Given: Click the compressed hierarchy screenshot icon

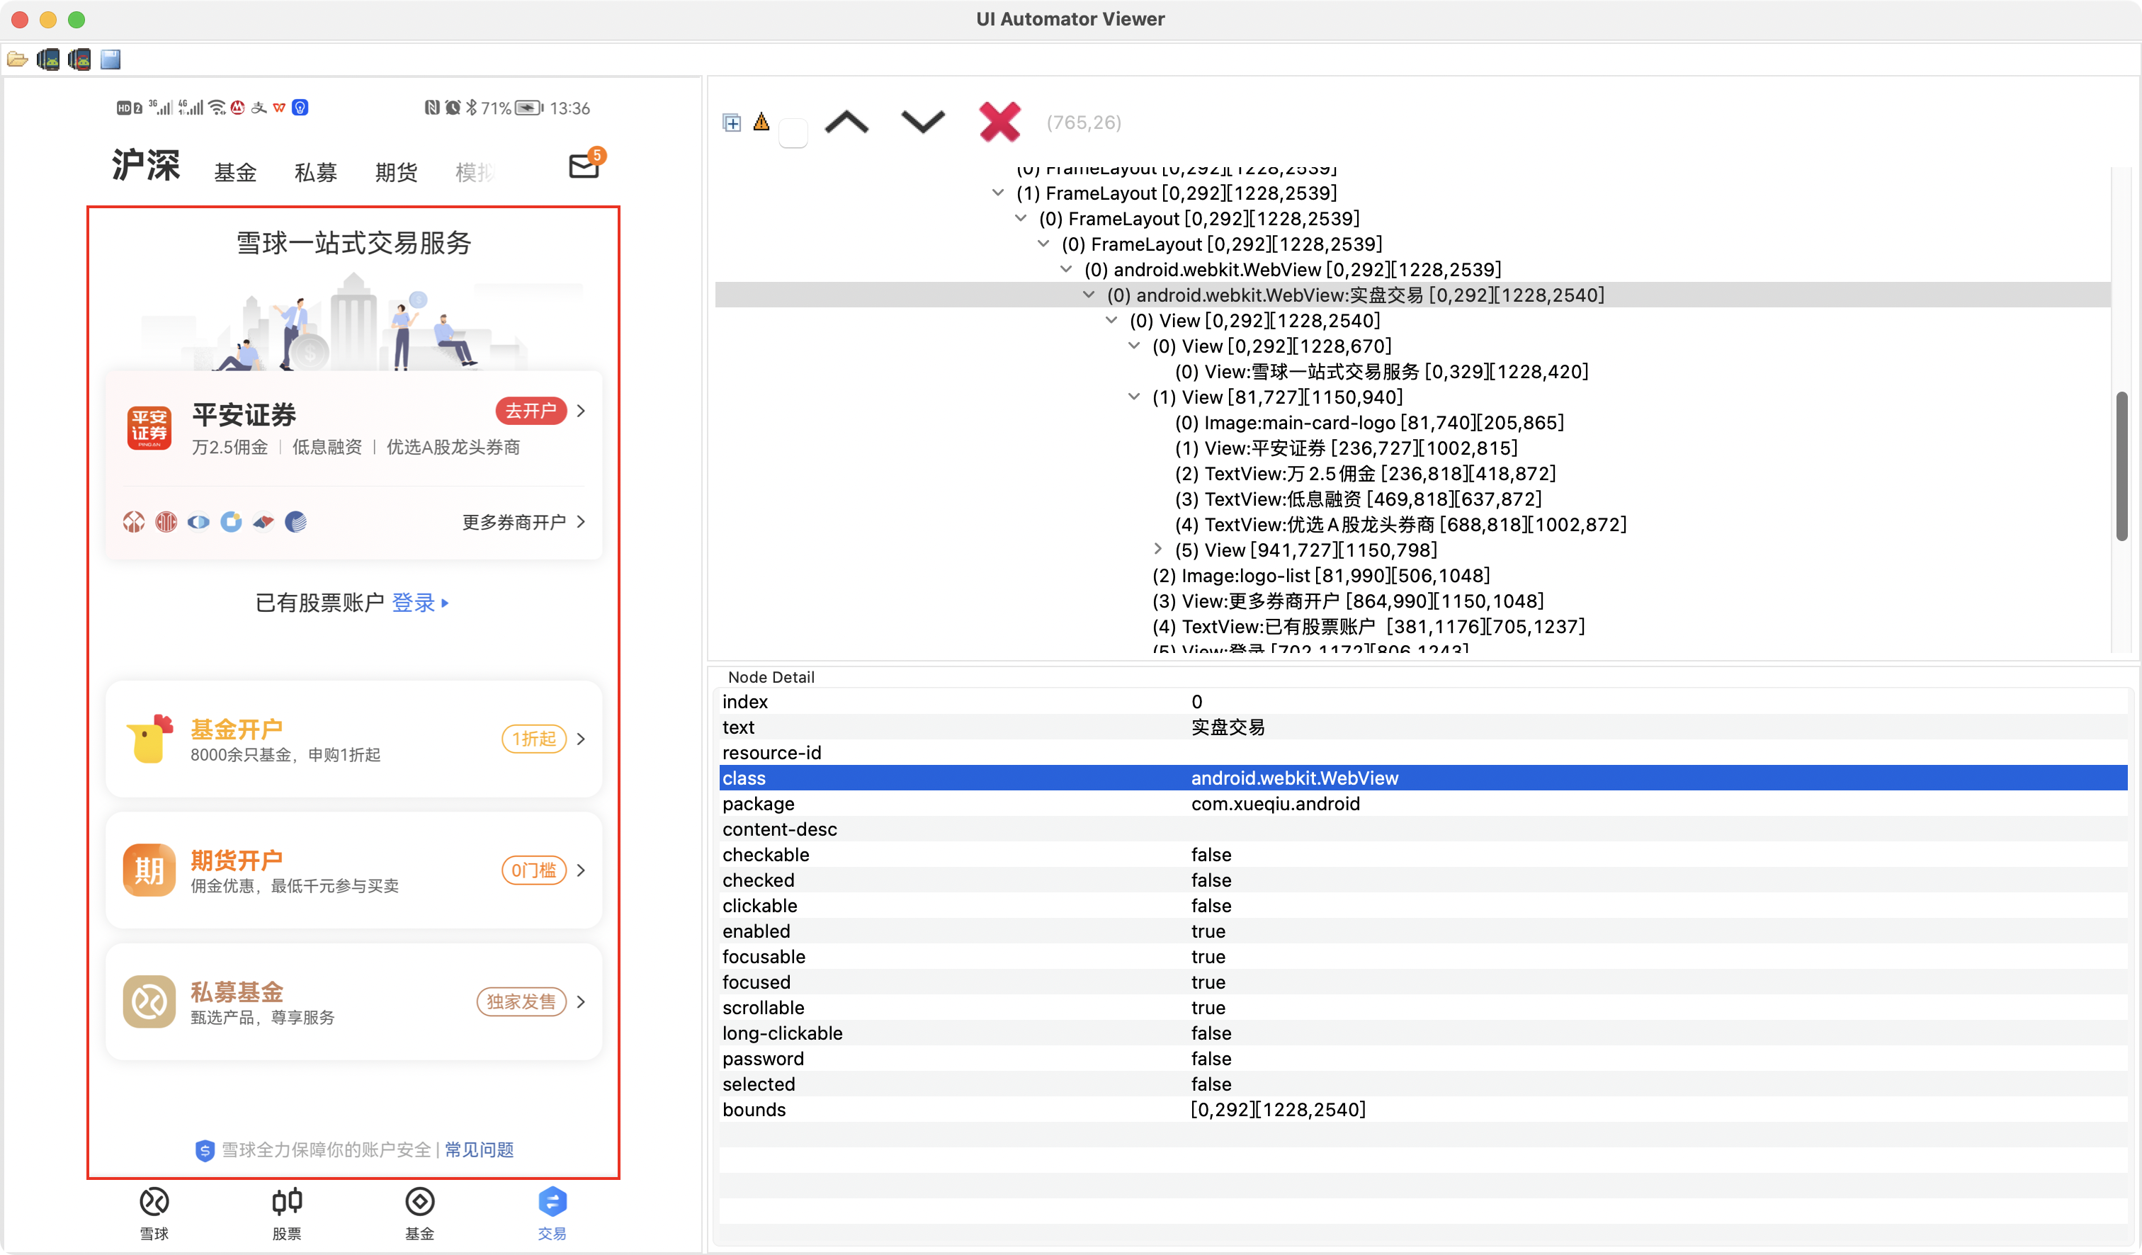Looking at the screenshot, I should pyautogui.click(x=79, y=59).
